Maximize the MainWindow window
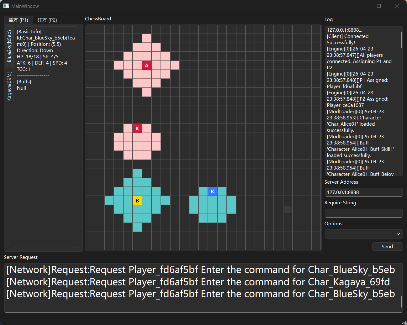 [x=379, y=6]
